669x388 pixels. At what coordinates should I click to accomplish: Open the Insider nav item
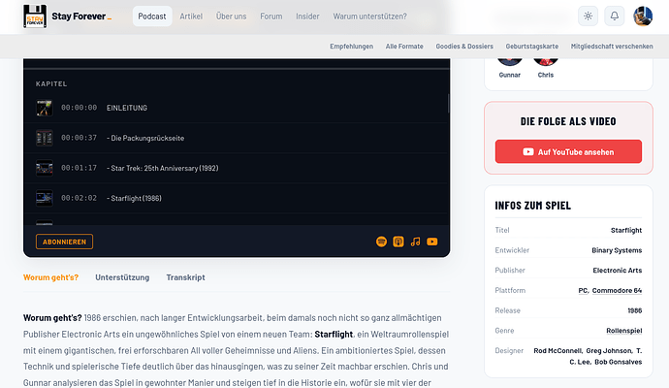[x=307, y=16]
